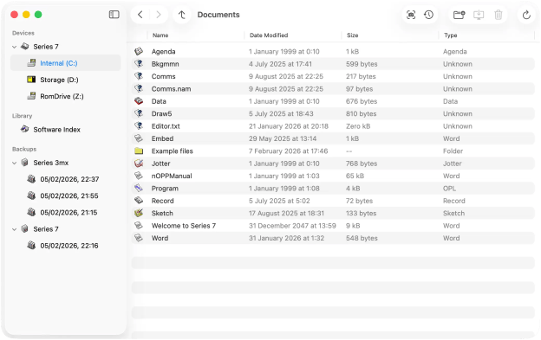Select RomDrive (Z:) drive
The image size is (541, 340).
[x=66, y=96]
